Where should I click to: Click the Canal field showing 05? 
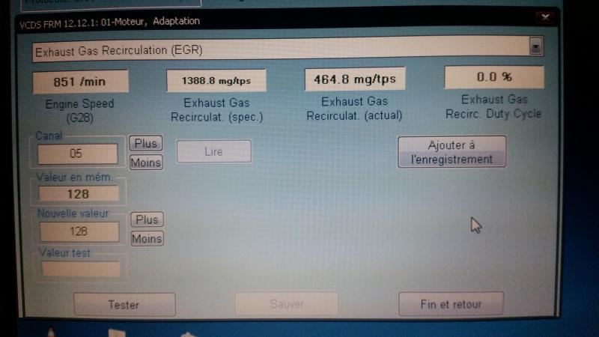(x=78, y=154)
